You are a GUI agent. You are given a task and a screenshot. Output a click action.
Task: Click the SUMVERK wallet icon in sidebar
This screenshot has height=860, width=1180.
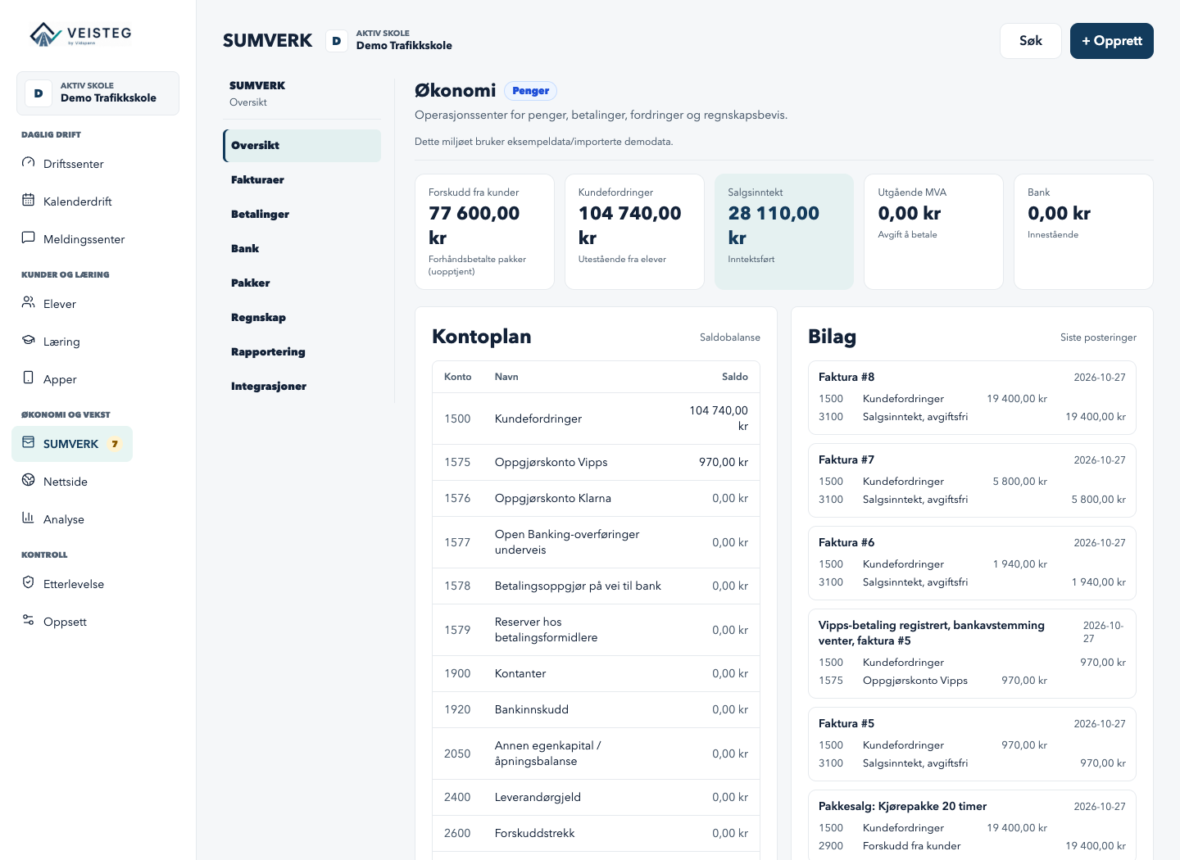click(x=29, y=443)
